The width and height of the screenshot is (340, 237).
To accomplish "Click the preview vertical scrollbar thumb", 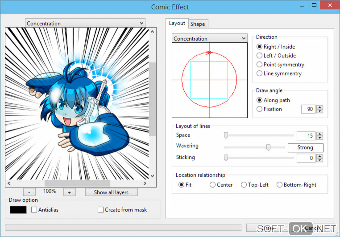I will tap(152, 99).
